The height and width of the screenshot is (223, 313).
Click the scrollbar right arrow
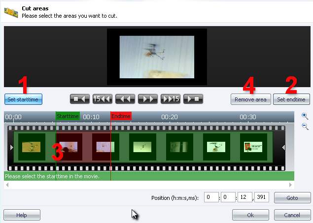290,185
